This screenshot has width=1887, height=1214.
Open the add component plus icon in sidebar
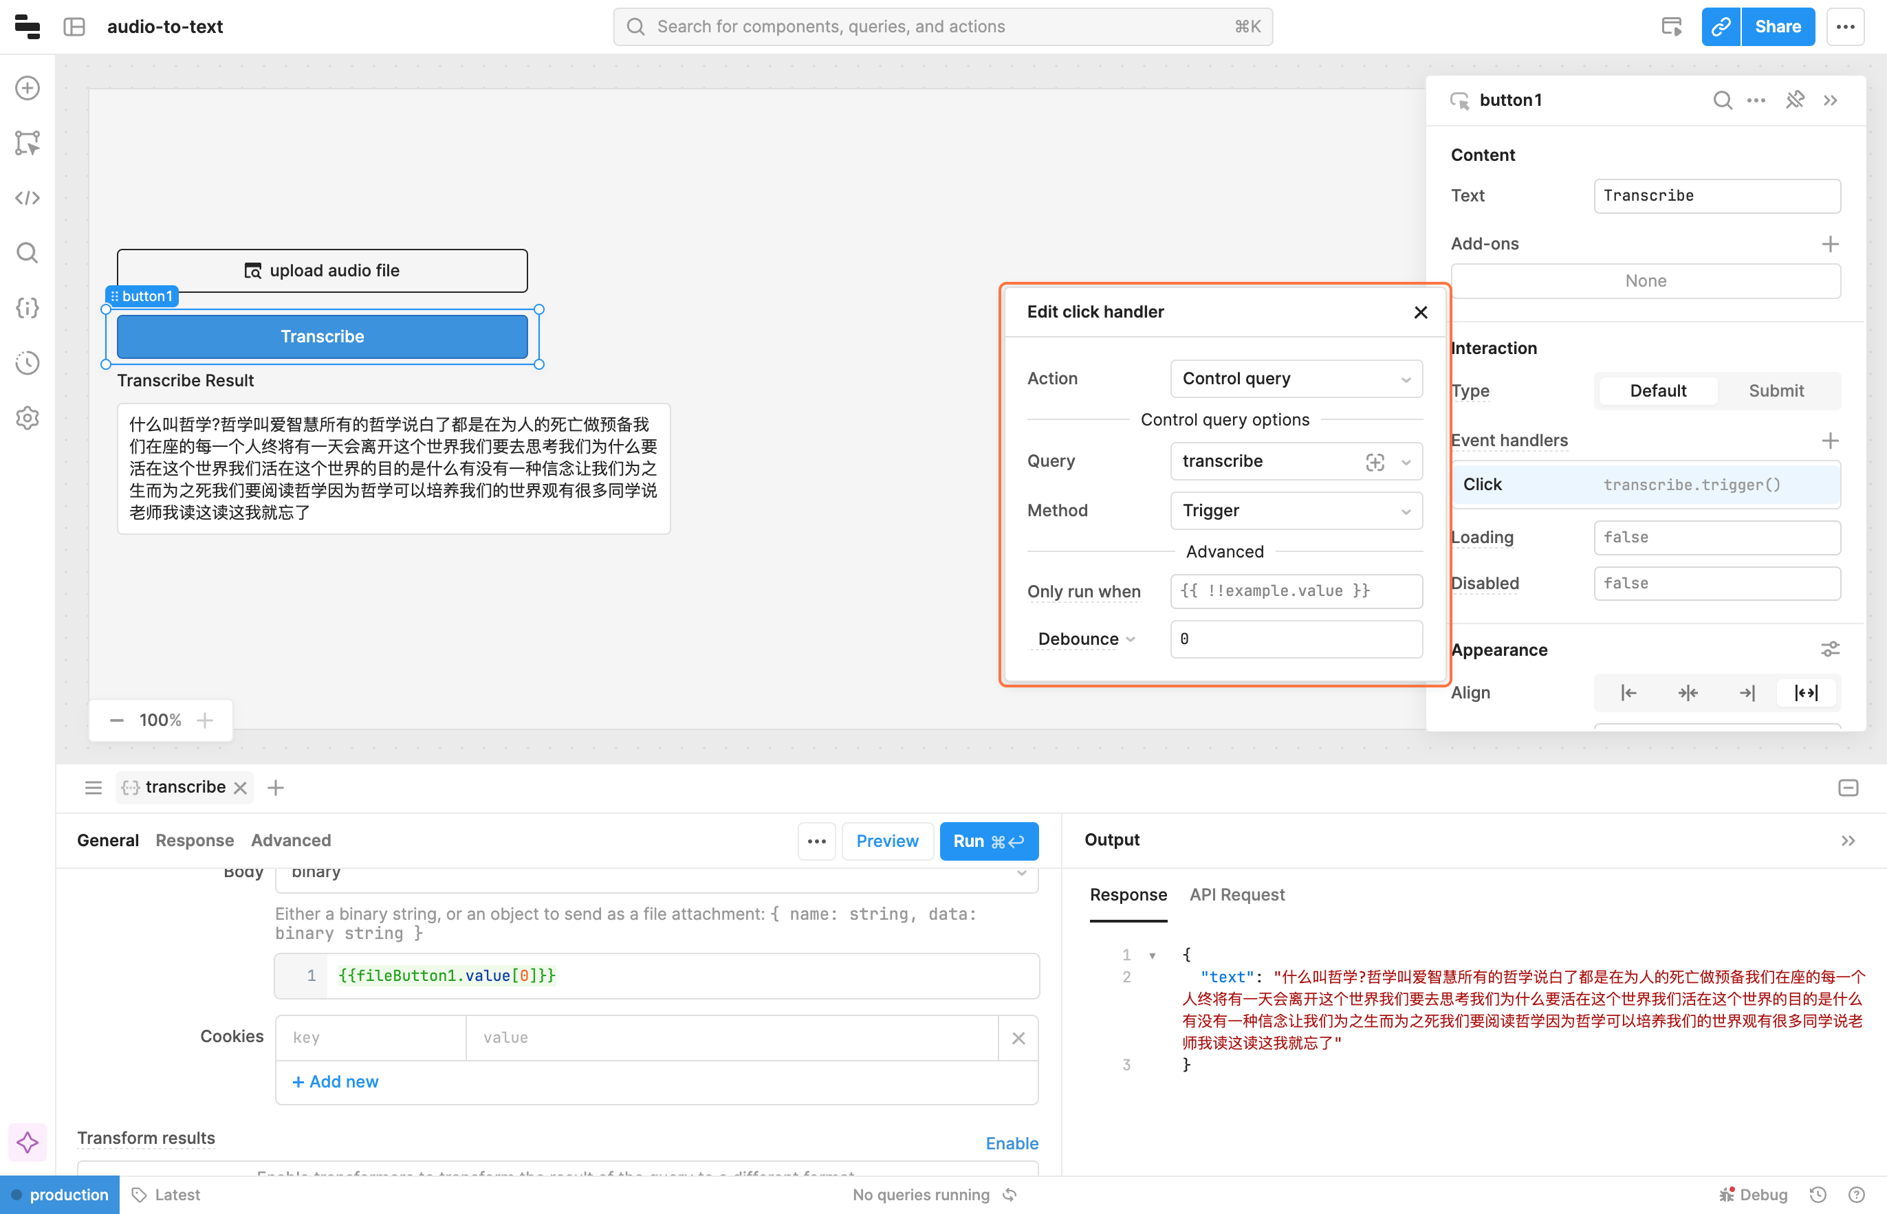28,87
